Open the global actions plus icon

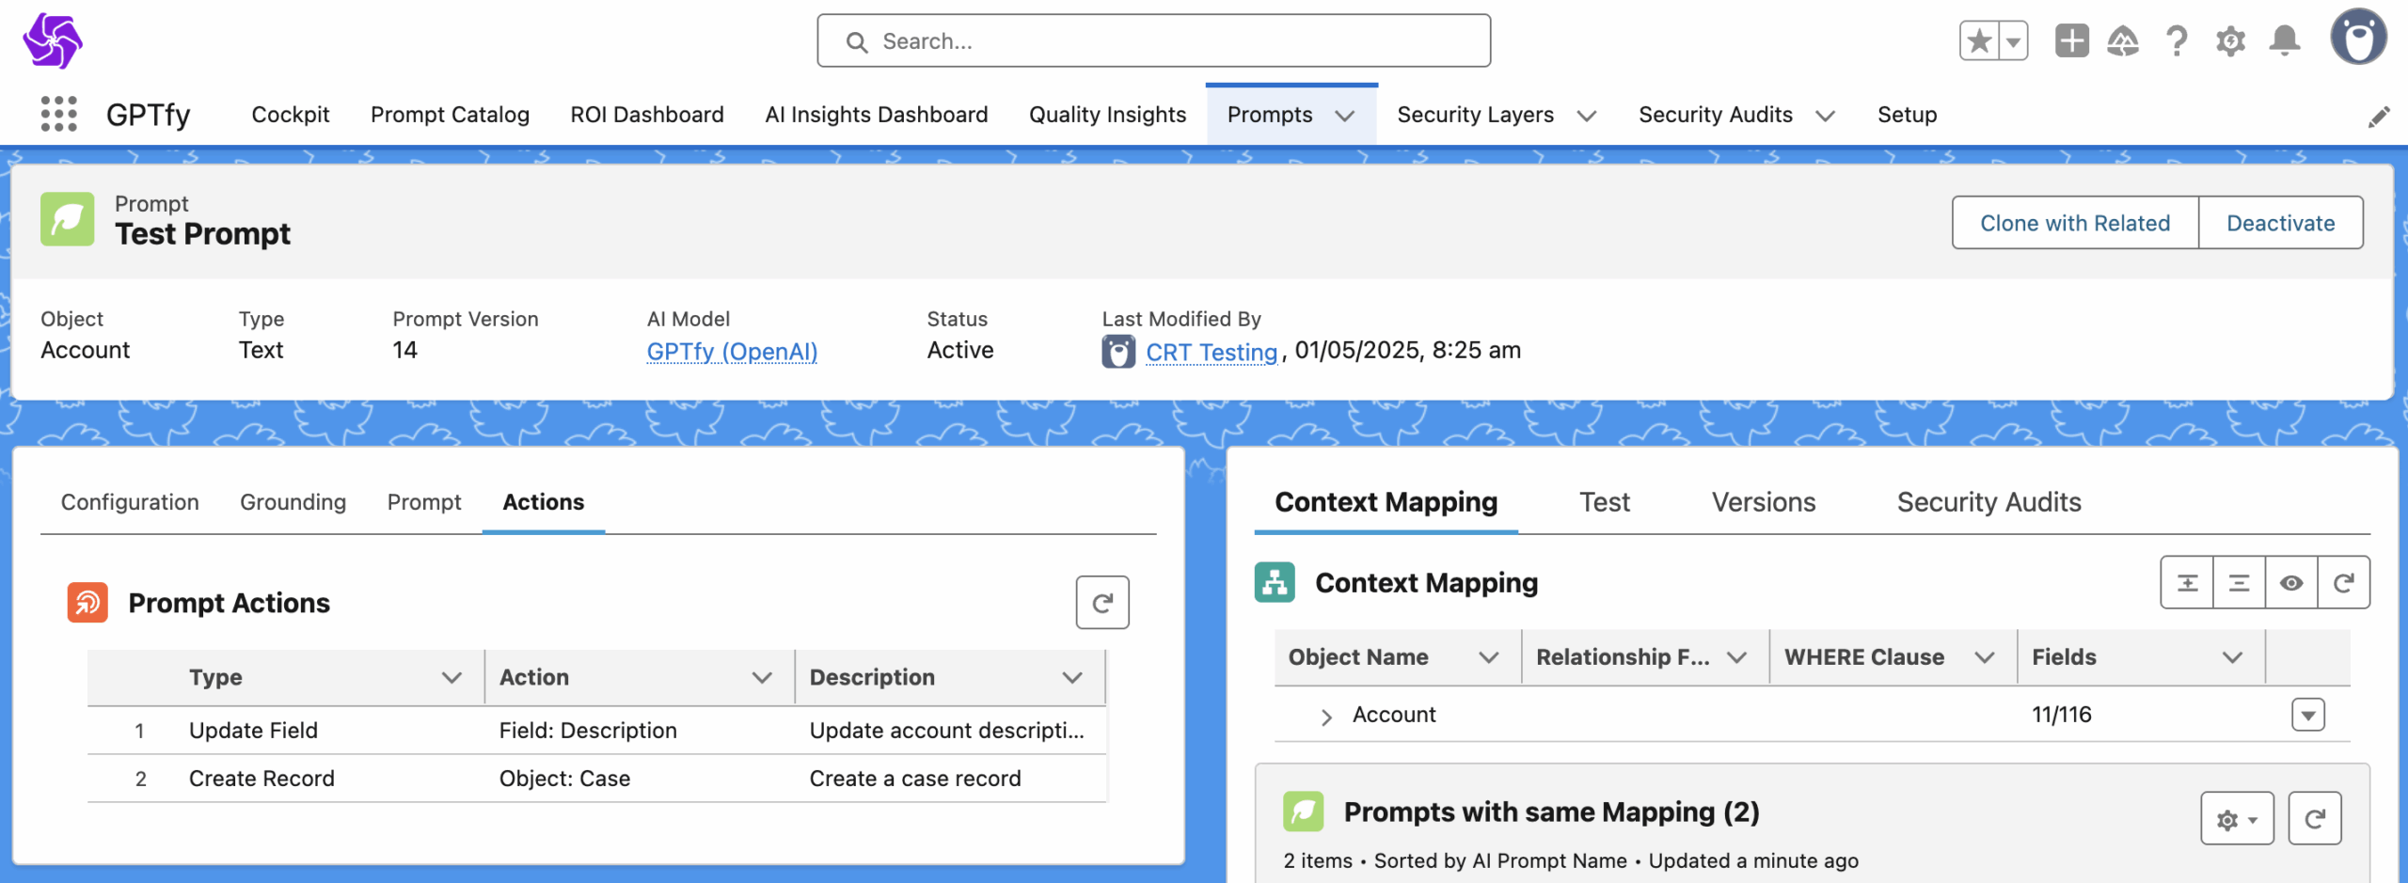coord(2071,41)
